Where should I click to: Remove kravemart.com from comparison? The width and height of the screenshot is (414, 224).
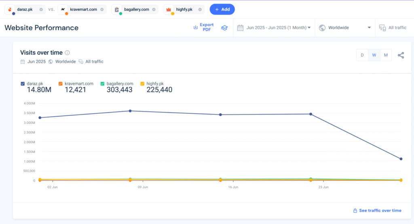[102, 9]
